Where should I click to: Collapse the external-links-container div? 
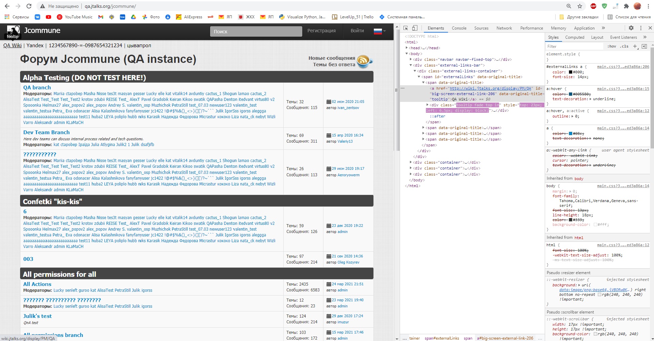pyautogui.click(x=415, y=71)
